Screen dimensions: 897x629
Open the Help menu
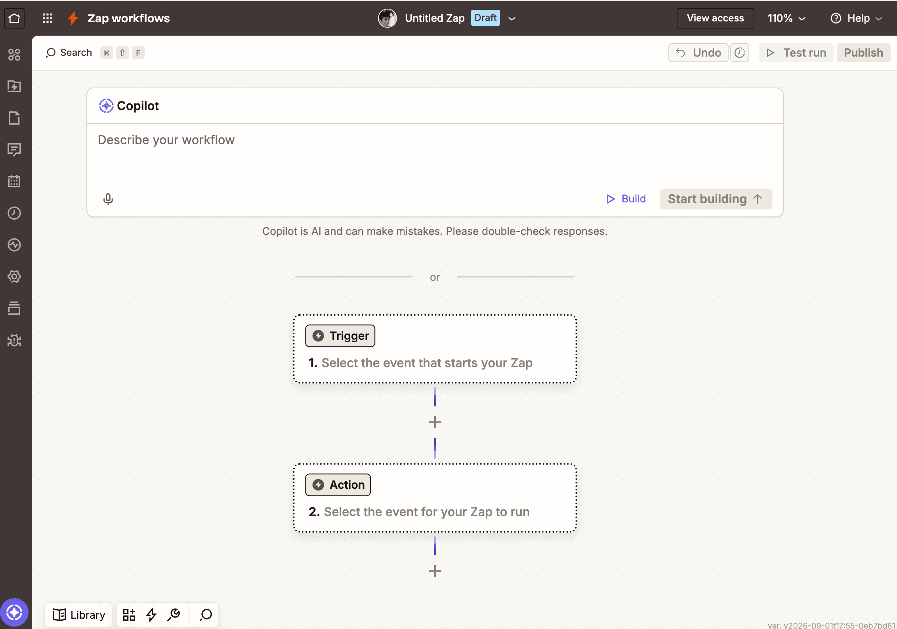click(857, 18)
